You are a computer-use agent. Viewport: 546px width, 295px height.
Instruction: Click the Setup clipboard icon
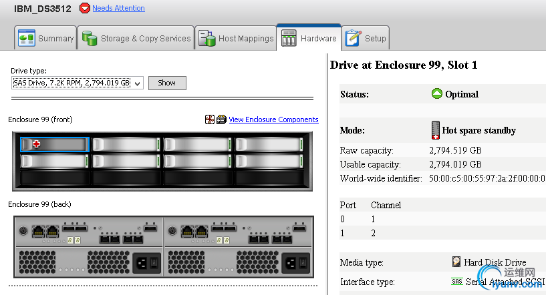click(353, 38)
